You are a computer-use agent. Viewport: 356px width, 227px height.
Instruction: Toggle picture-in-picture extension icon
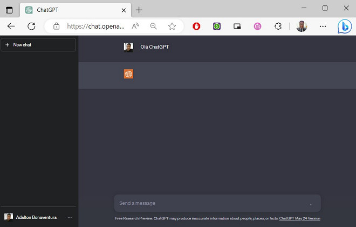click(x=237, y=26)
